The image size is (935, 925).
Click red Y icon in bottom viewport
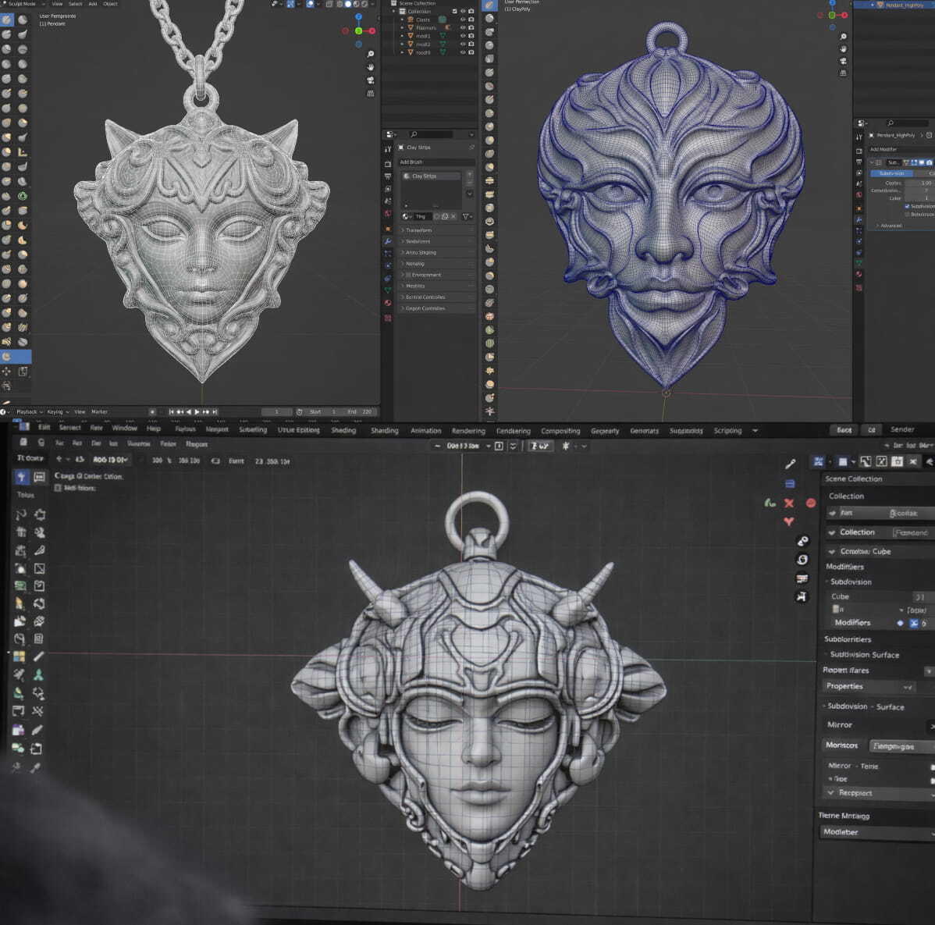(x=789, y=521)
